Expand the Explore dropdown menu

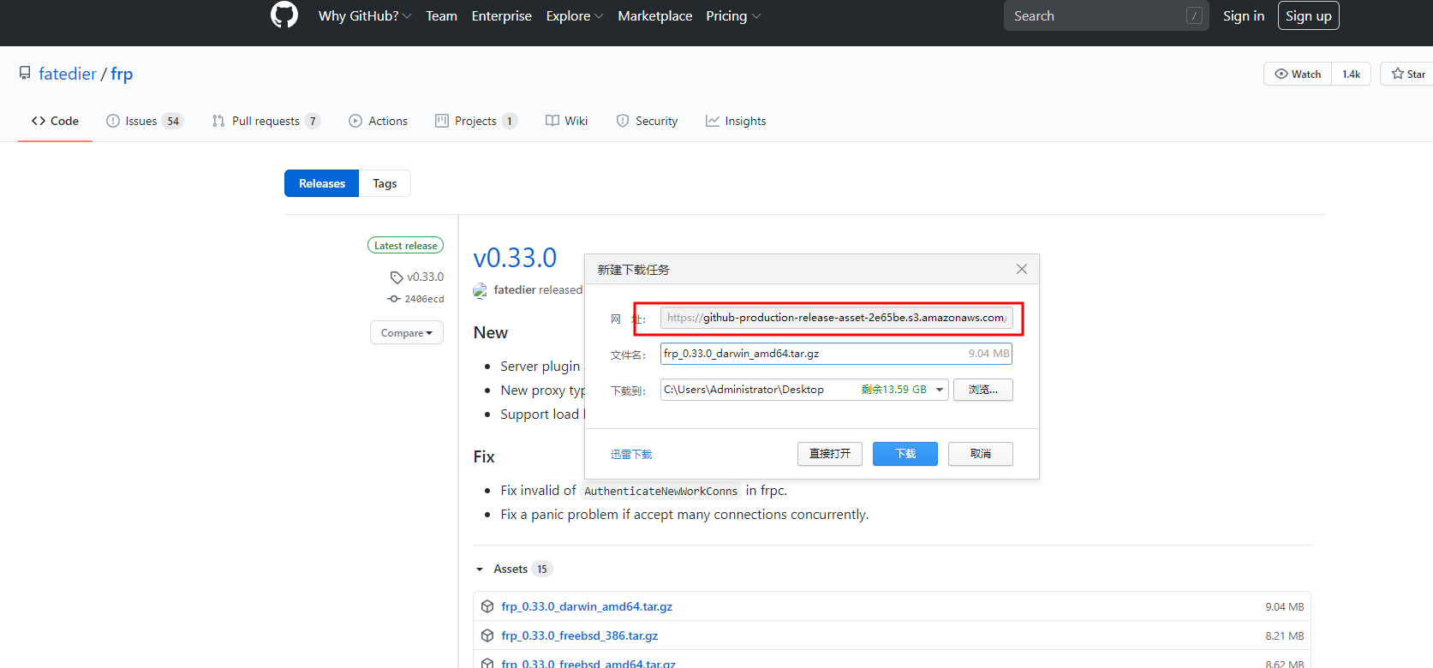[575, 16]
